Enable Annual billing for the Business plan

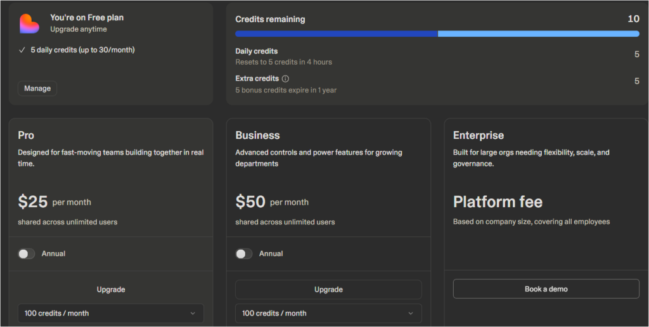pyautogui.click(x=244, y=253)
